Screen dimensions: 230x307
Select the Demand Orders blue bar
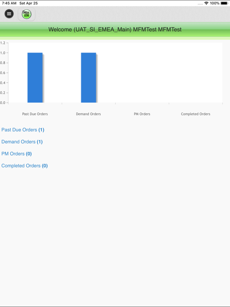click(89, 78)
